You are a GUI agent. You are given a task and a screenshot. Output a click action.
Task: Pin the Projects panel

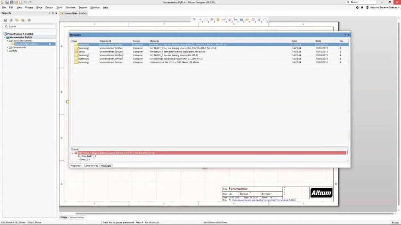[53, 13]
